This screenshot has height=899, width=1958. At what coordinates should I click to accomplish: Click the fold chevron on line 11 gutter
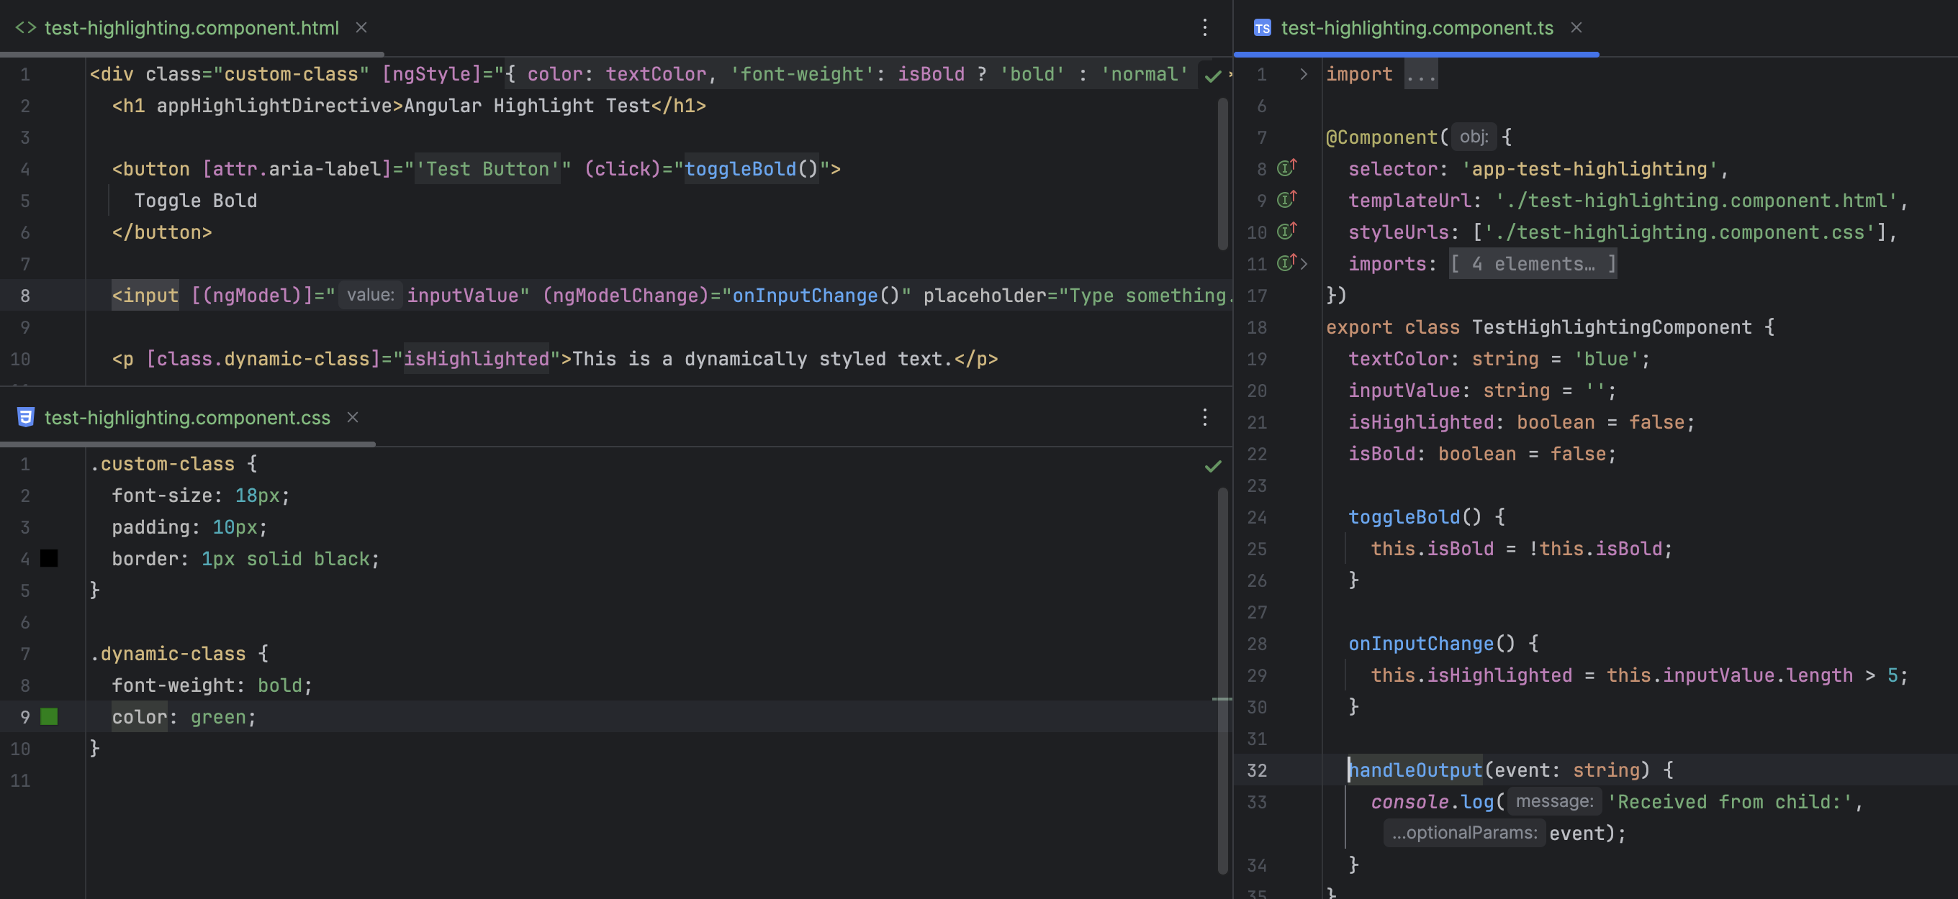[x=1304, y=263]
